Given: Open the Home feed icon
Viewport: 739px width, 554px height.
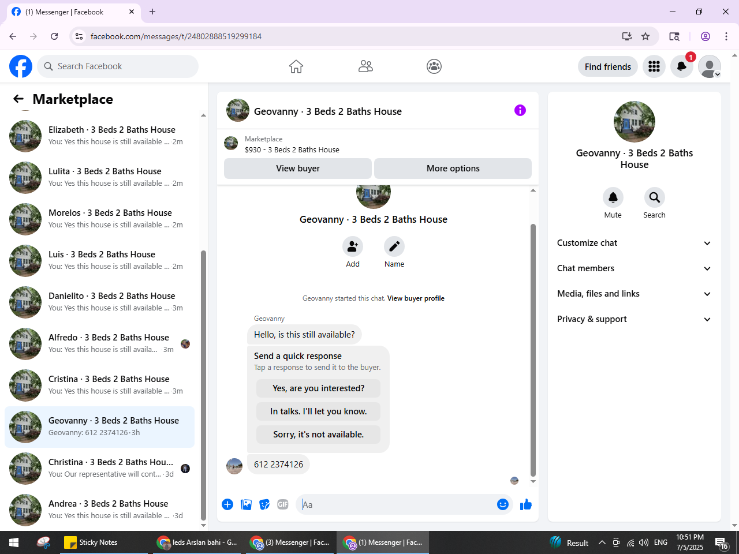Looking at the screenshot, I should 296,66.
